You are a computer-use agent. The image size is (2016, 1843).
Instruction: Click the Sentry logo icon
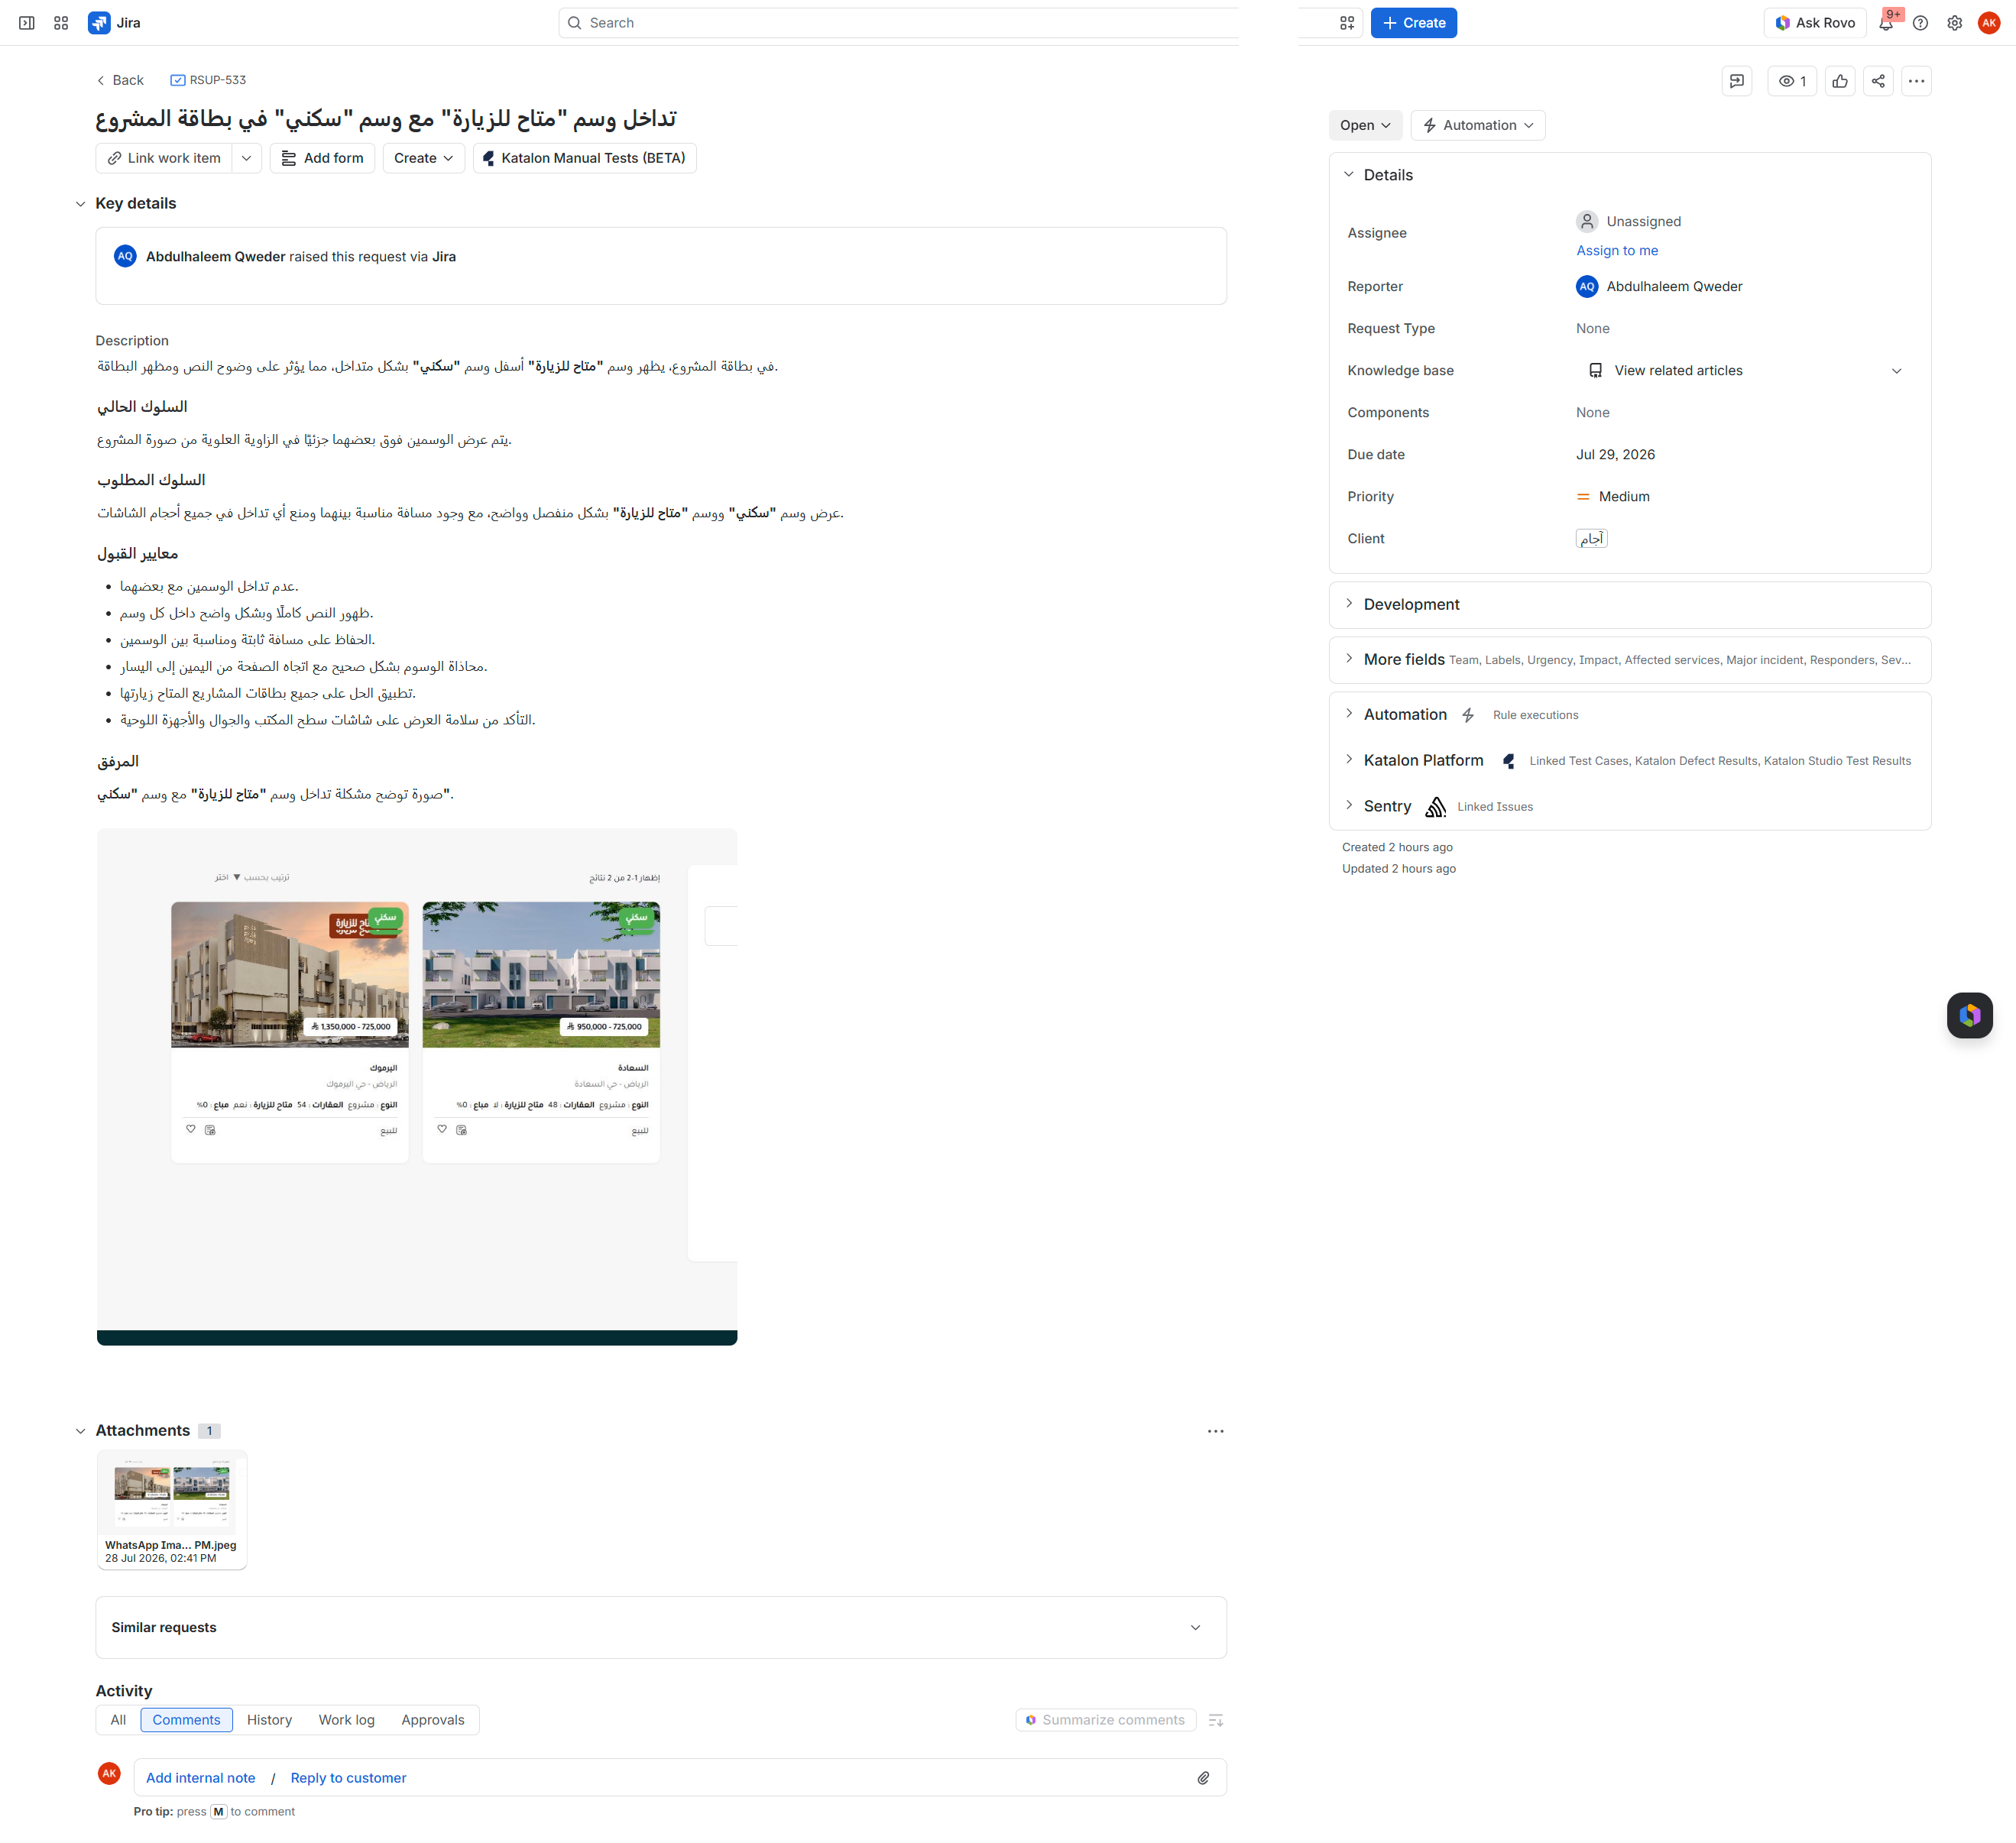pos(1435,807)
